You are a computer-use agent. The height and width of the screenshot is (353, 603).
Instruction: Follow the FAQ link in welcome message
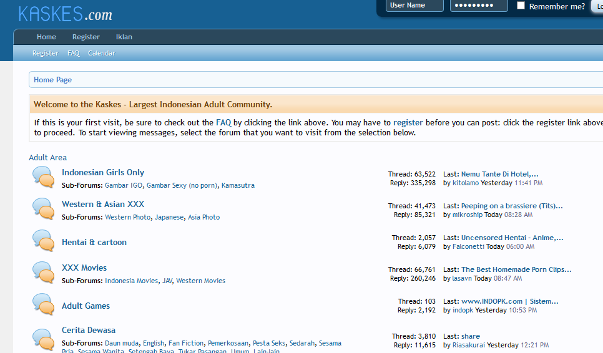(223, 122)
